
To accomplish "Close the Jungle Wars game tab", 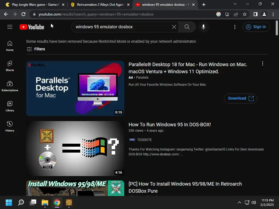I will 63,5.
